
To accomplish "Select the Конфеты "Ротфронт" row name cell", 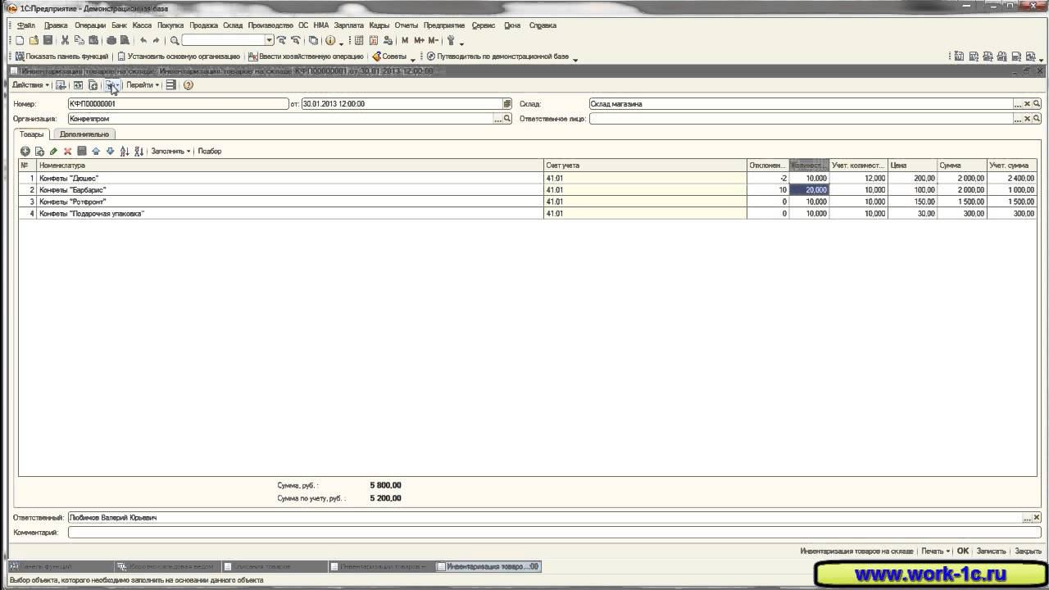I will (291, 202).
